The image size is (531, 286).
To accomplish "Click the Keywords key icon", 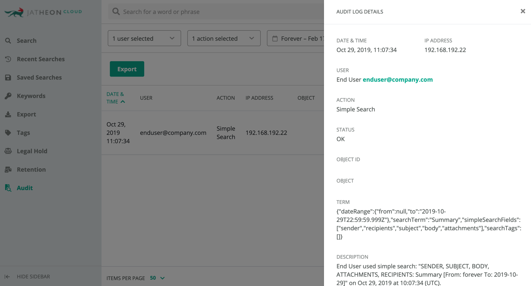I will coord(8,96).
